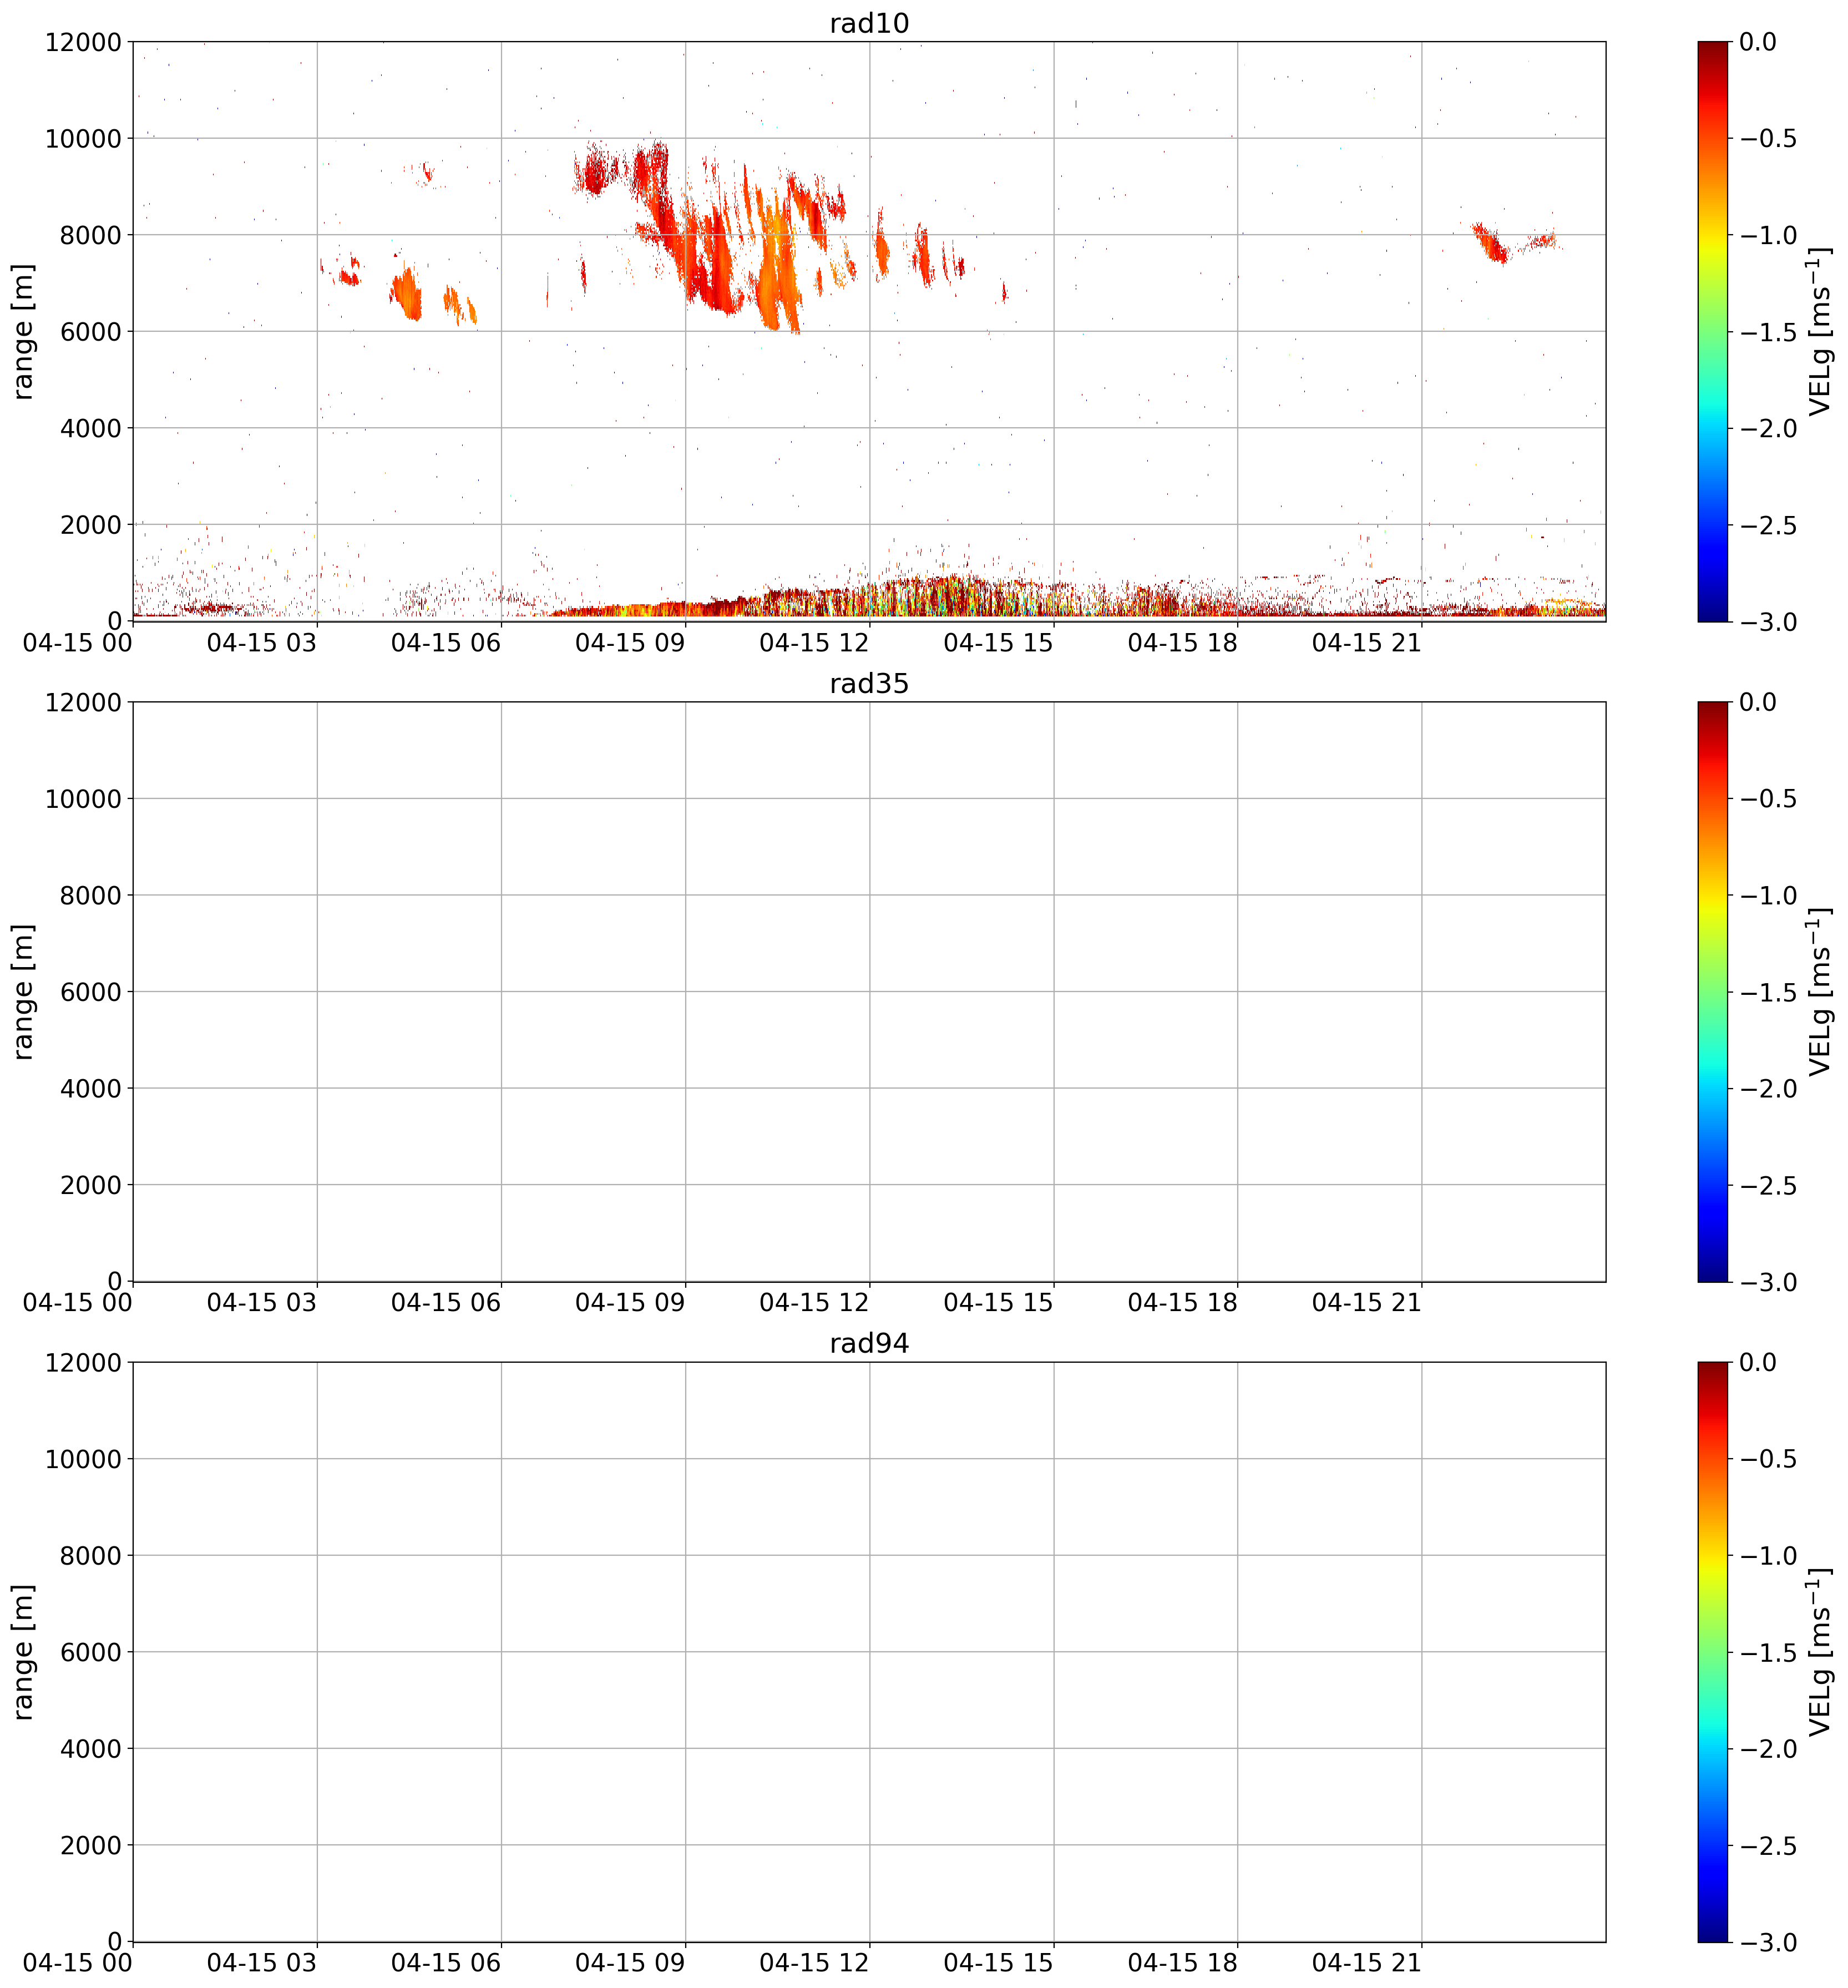Click the '04-15 03' tick under rad35
The image size is (1848, 1988).
pyautogui.click(x=262, y=1303)
